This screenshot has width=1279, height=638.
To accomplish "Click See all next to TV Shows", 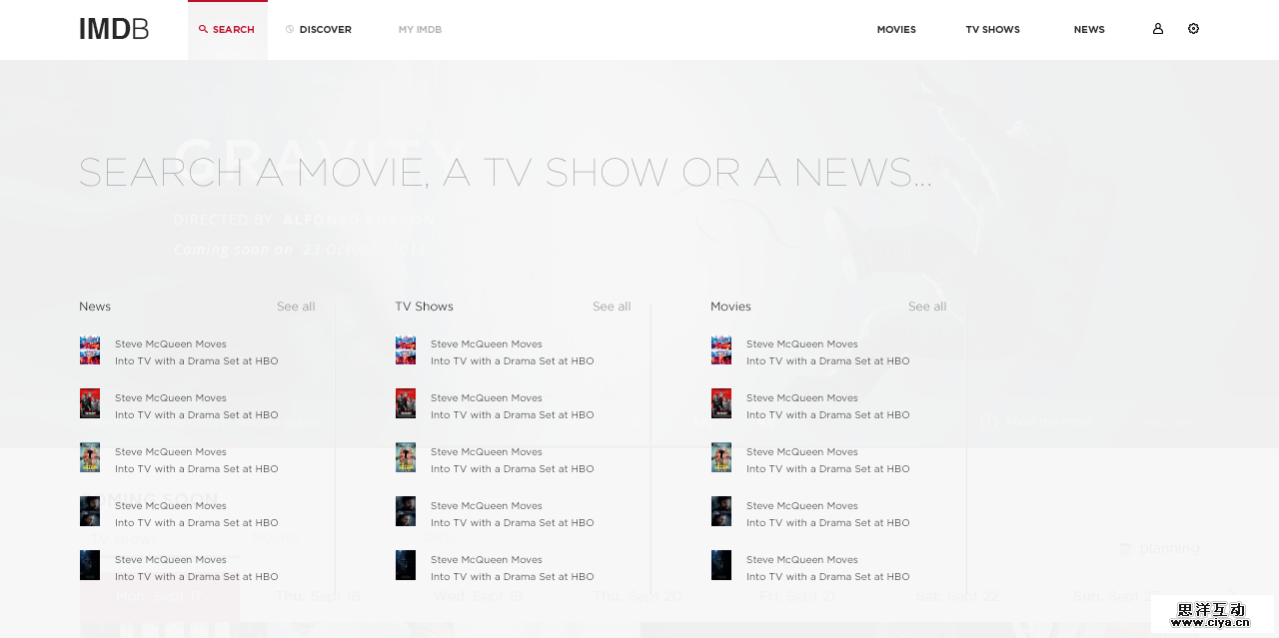I will pyautogui.click(x=612, y=307).
